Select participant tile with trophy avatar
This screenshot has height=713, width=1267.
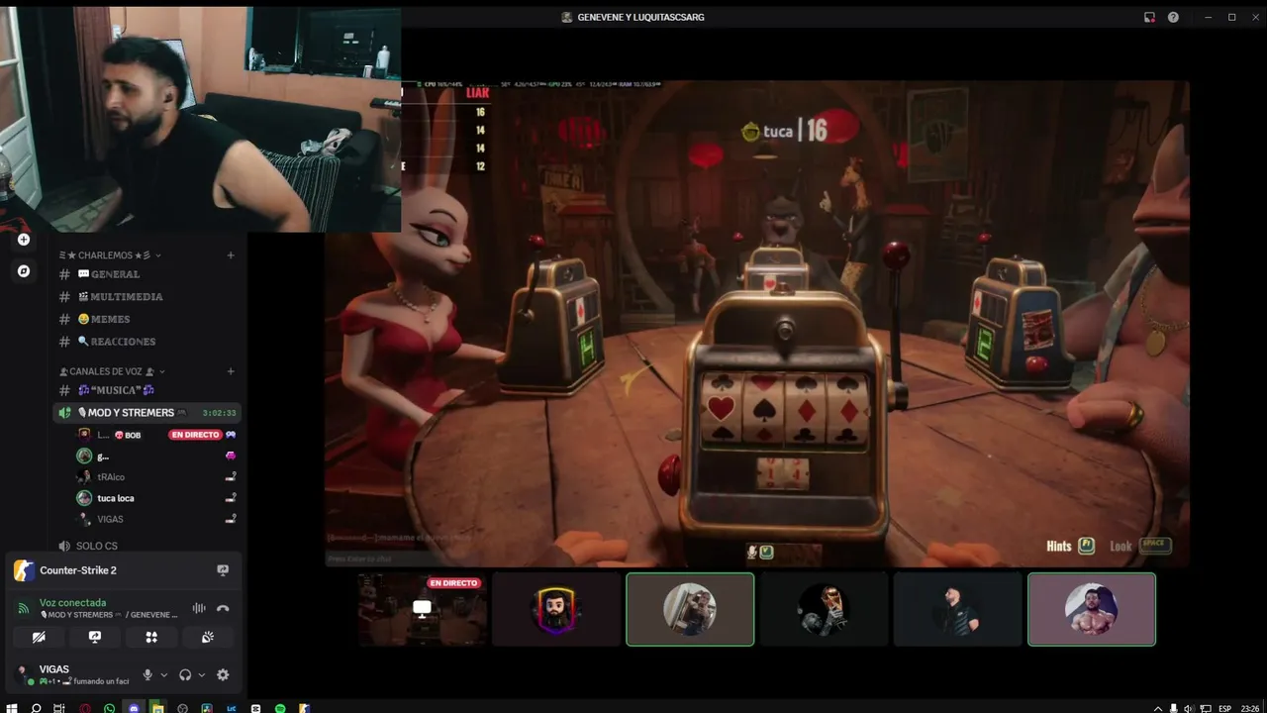[x=824, y=609]
